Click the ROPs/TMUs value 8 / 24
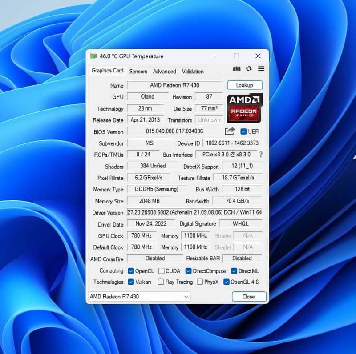Image resolution: width=356 pixels, height=354 pixels. (x=143, y=155)
